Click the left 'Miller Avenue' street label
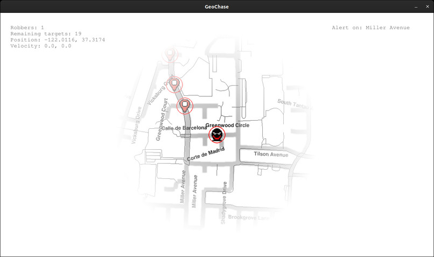Viewport: 434px width, 257px height. pyautogui.click(x=183, y=186)
